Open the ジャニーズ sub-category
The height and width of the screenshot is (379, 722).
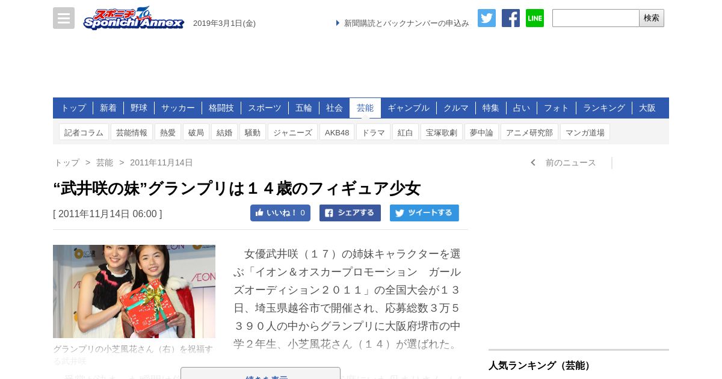coord(292,132)
